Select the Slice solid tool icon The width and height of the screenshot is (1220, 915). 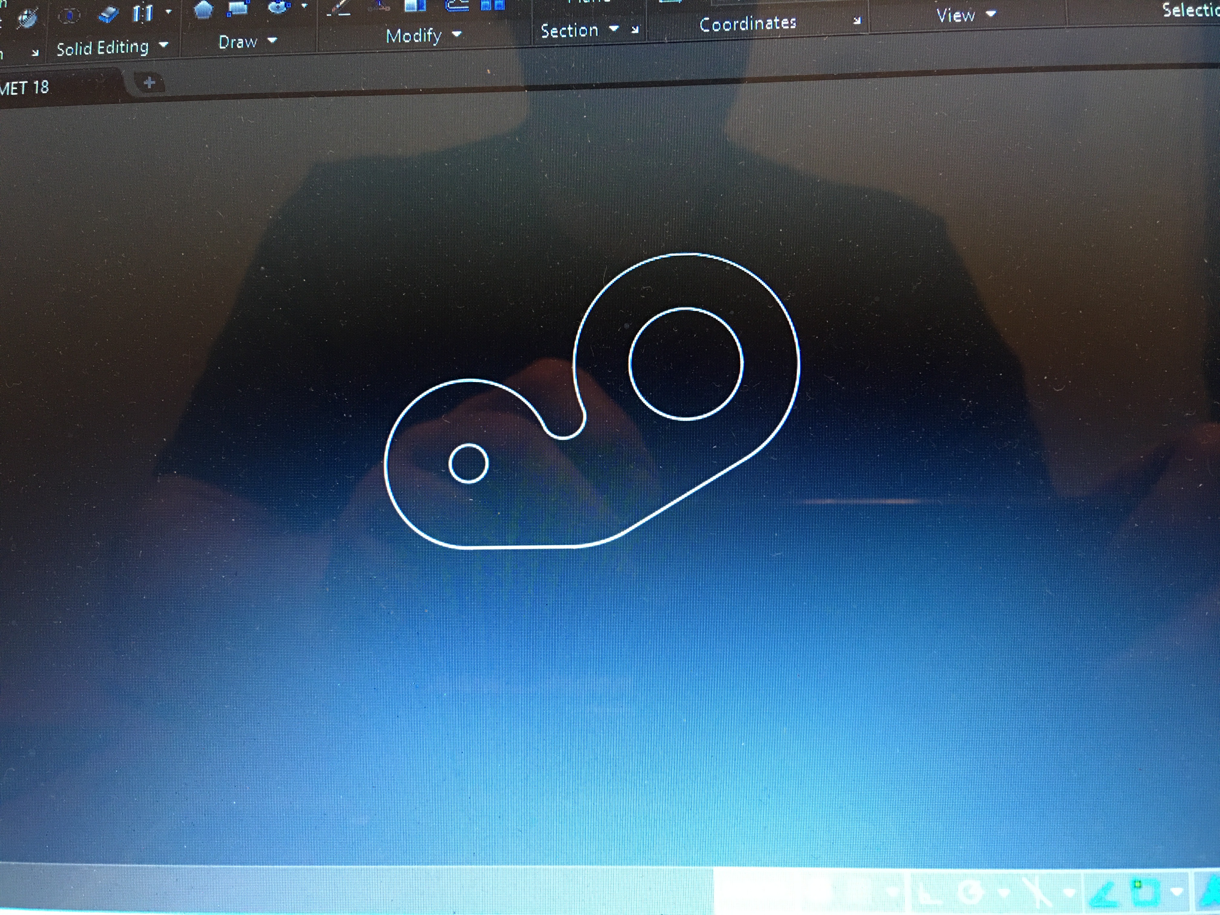[x=108, y=15]
